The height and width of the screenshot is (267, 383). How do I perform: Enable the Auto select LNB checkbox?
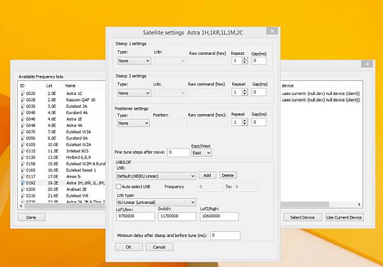pyautogui.click(x=119, y=187)
